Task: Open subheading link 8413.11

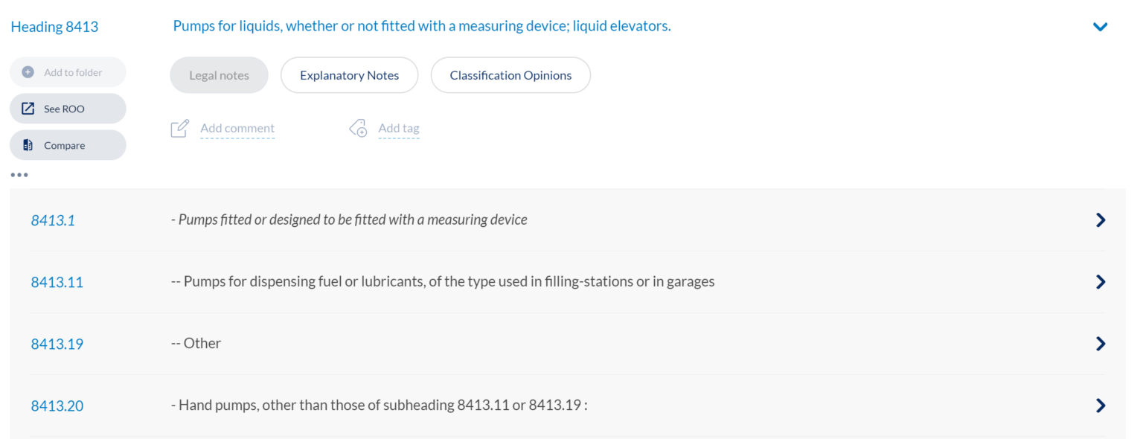Action: point(57,281)
